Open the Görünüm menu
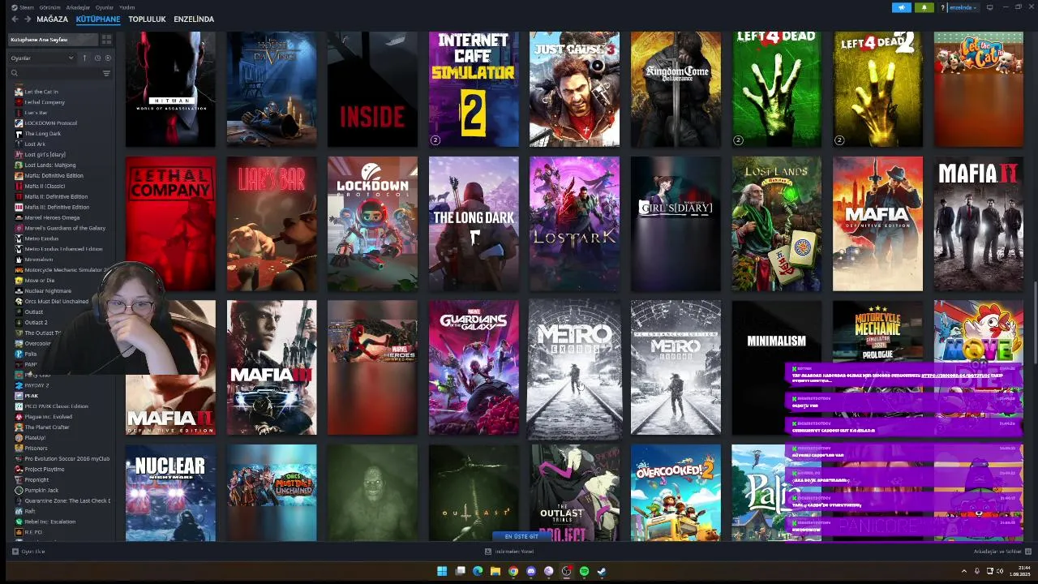The image size is (1038, 584). pos(52,7)
